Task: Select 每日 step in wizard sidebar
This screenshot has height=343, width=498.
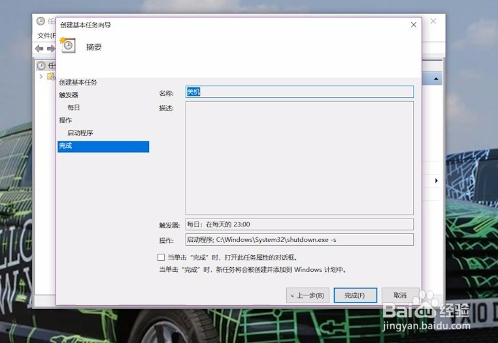Action: pos(73,108)
